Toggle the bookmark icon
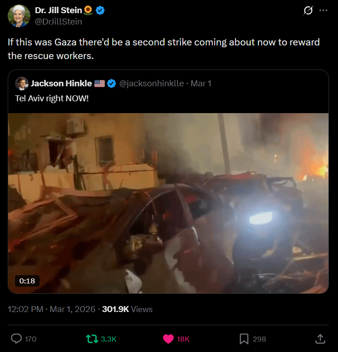The height and width of the screenshot is (352, 338). 244,339
